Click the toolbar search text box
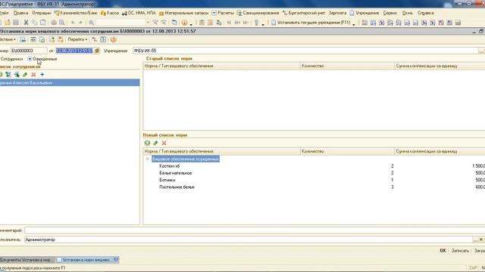485x272 pixels. tap(120, 23)
